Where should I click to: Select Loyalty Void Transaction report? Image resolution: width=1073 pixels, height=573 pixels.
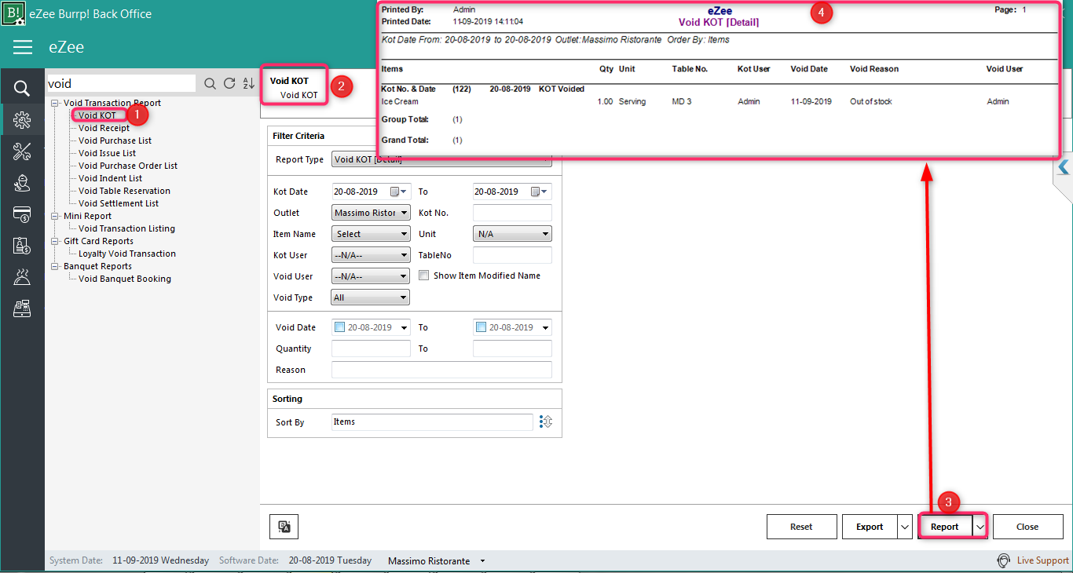click(x=126, y=254)
